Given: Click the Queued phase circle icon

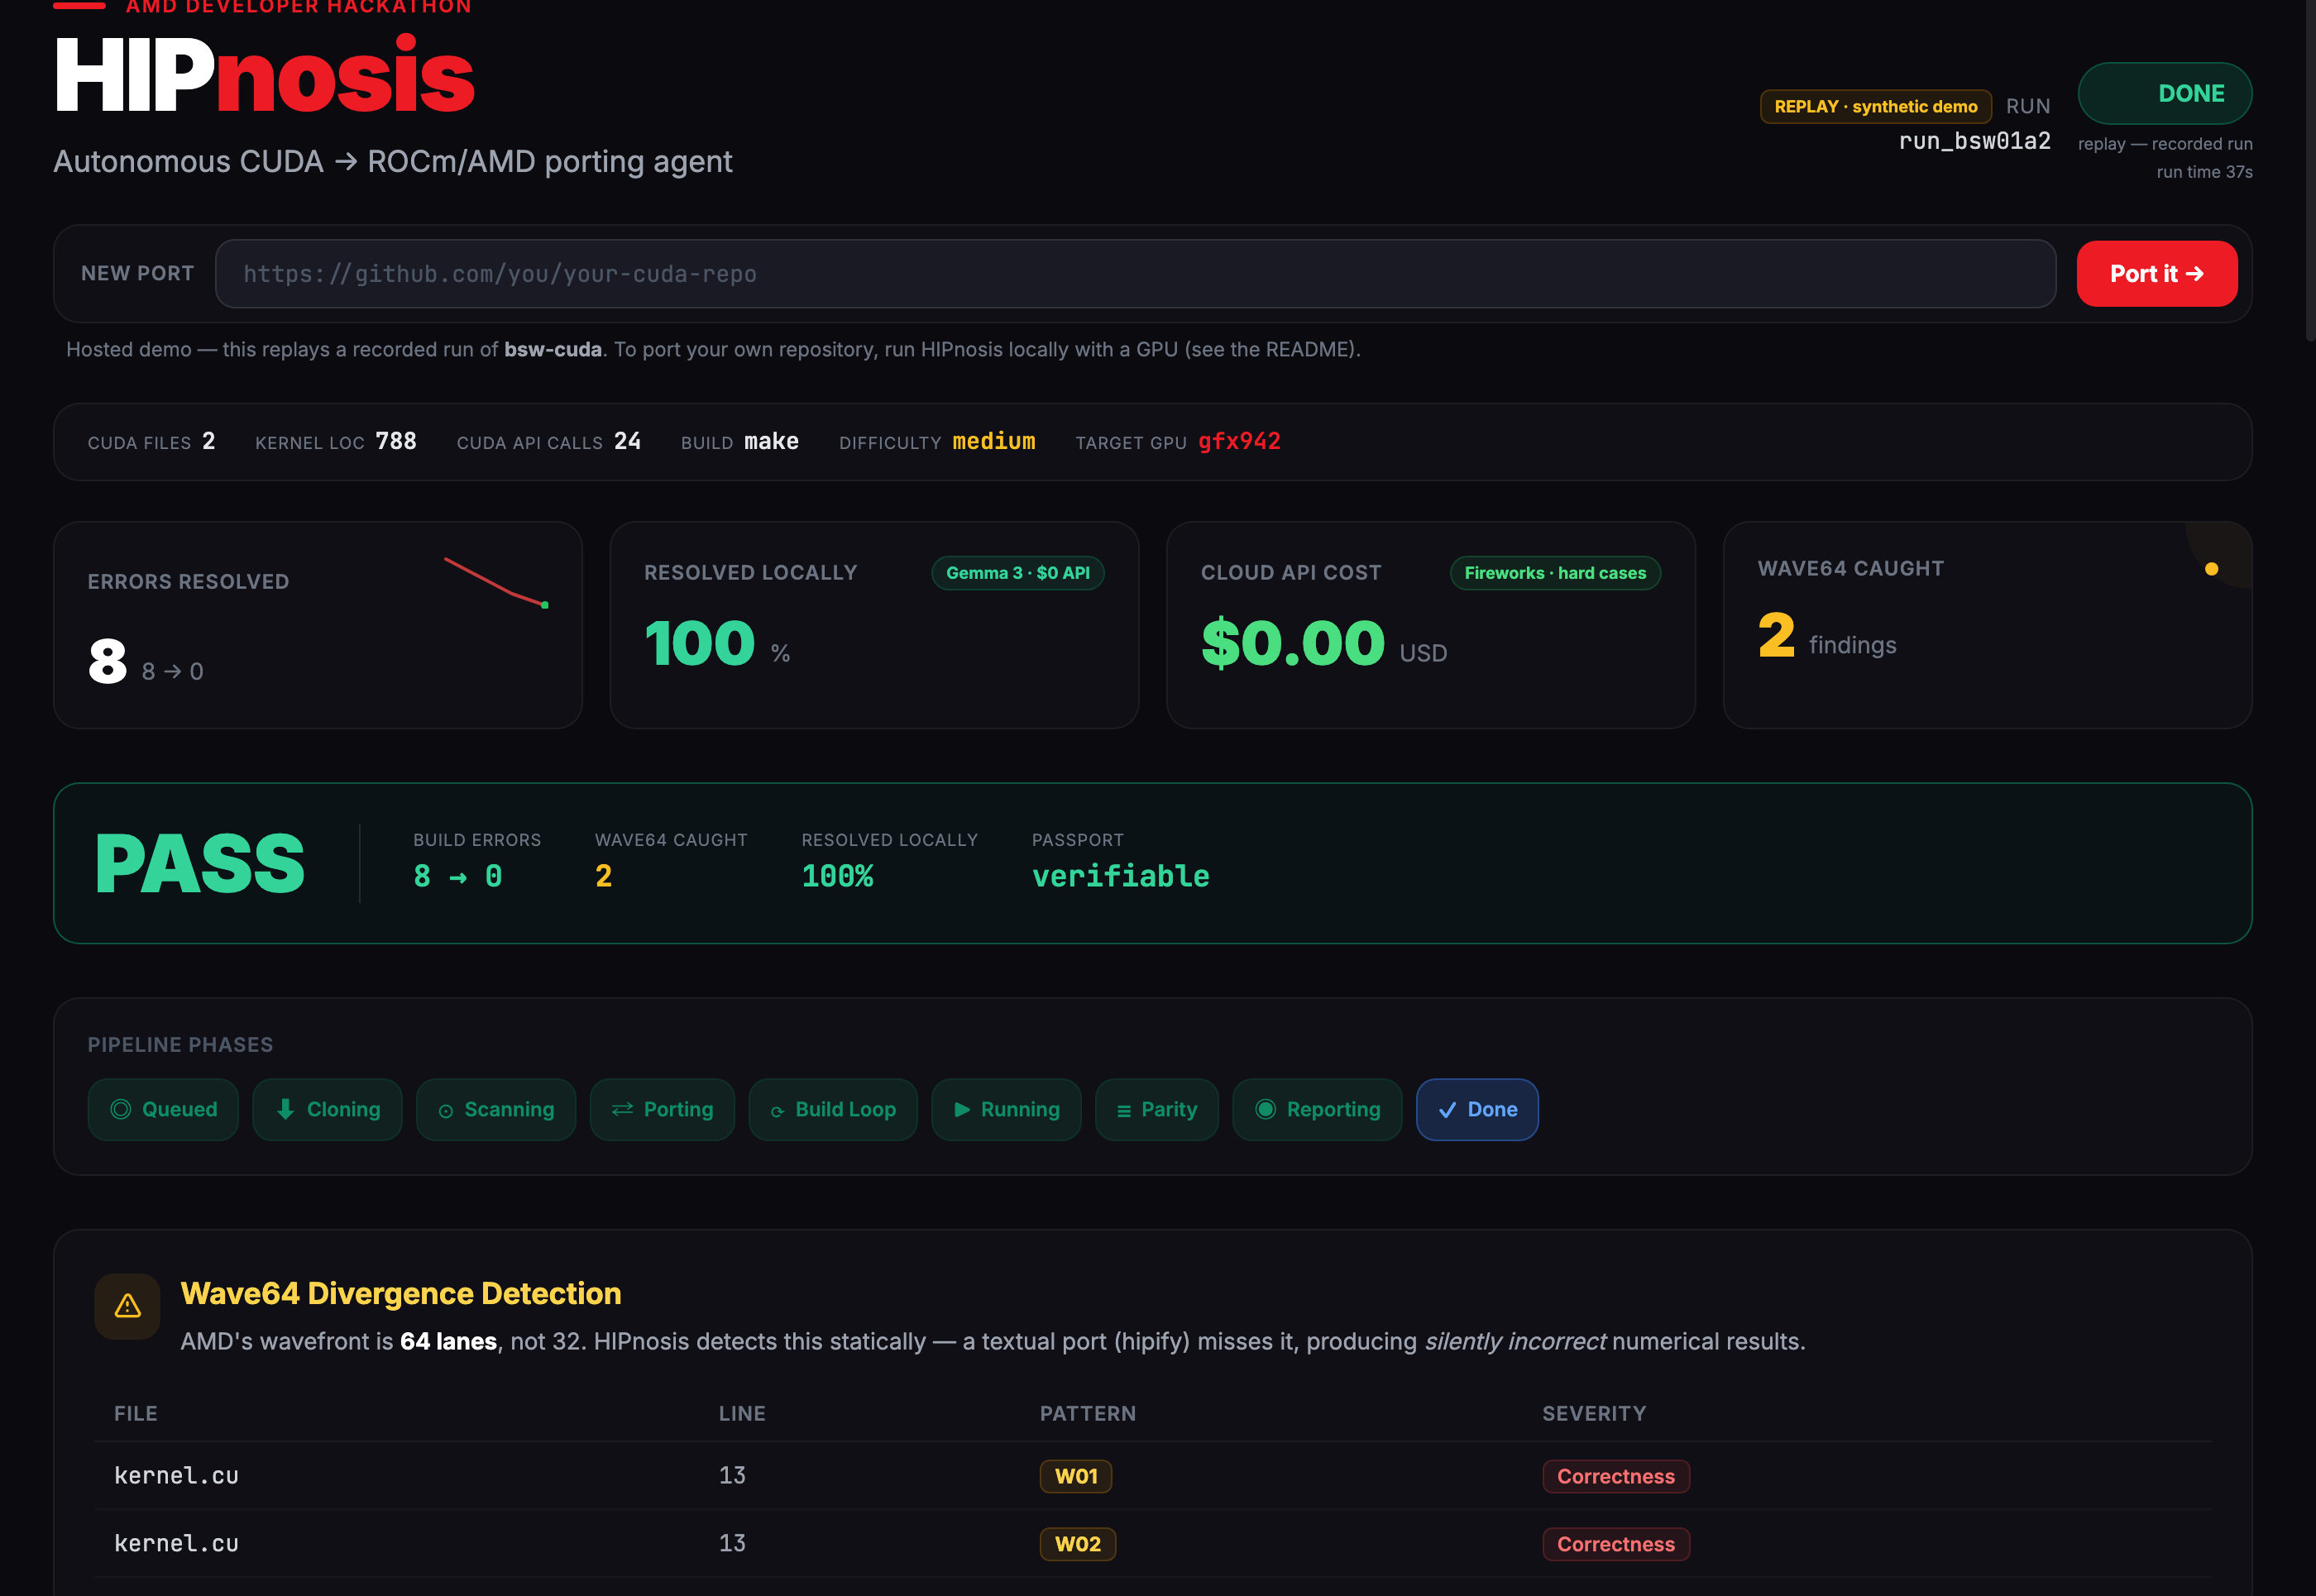Looking at the screenshot, I should (120, 1109).
